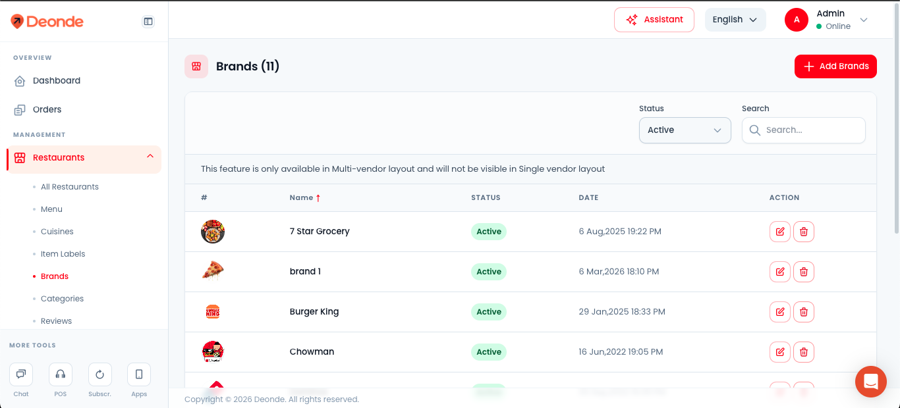The image size is (900, 408).
Task: Toggle the sidebar collapse icon
Action: (148, 22)
